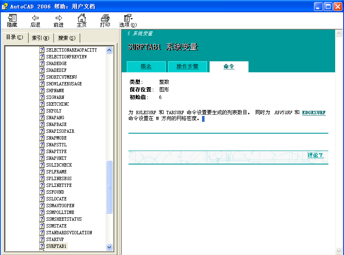Click help page icon beside SELECTIONAREAOPACITY

(x=42, y=50)
